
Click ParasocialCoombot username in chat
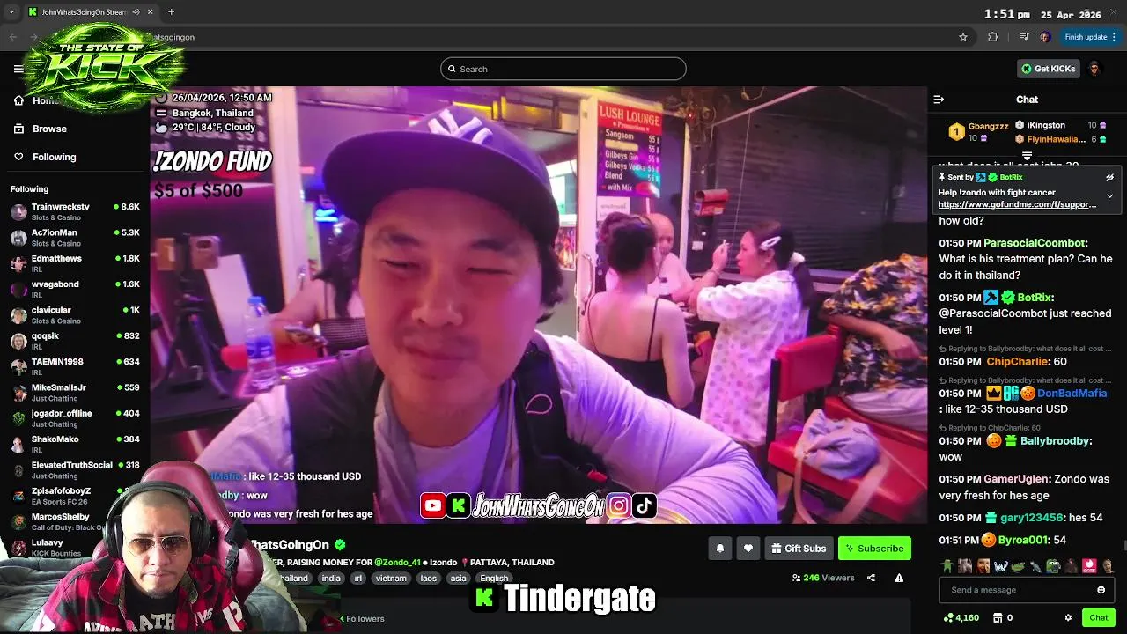(x=1034, y=243)
